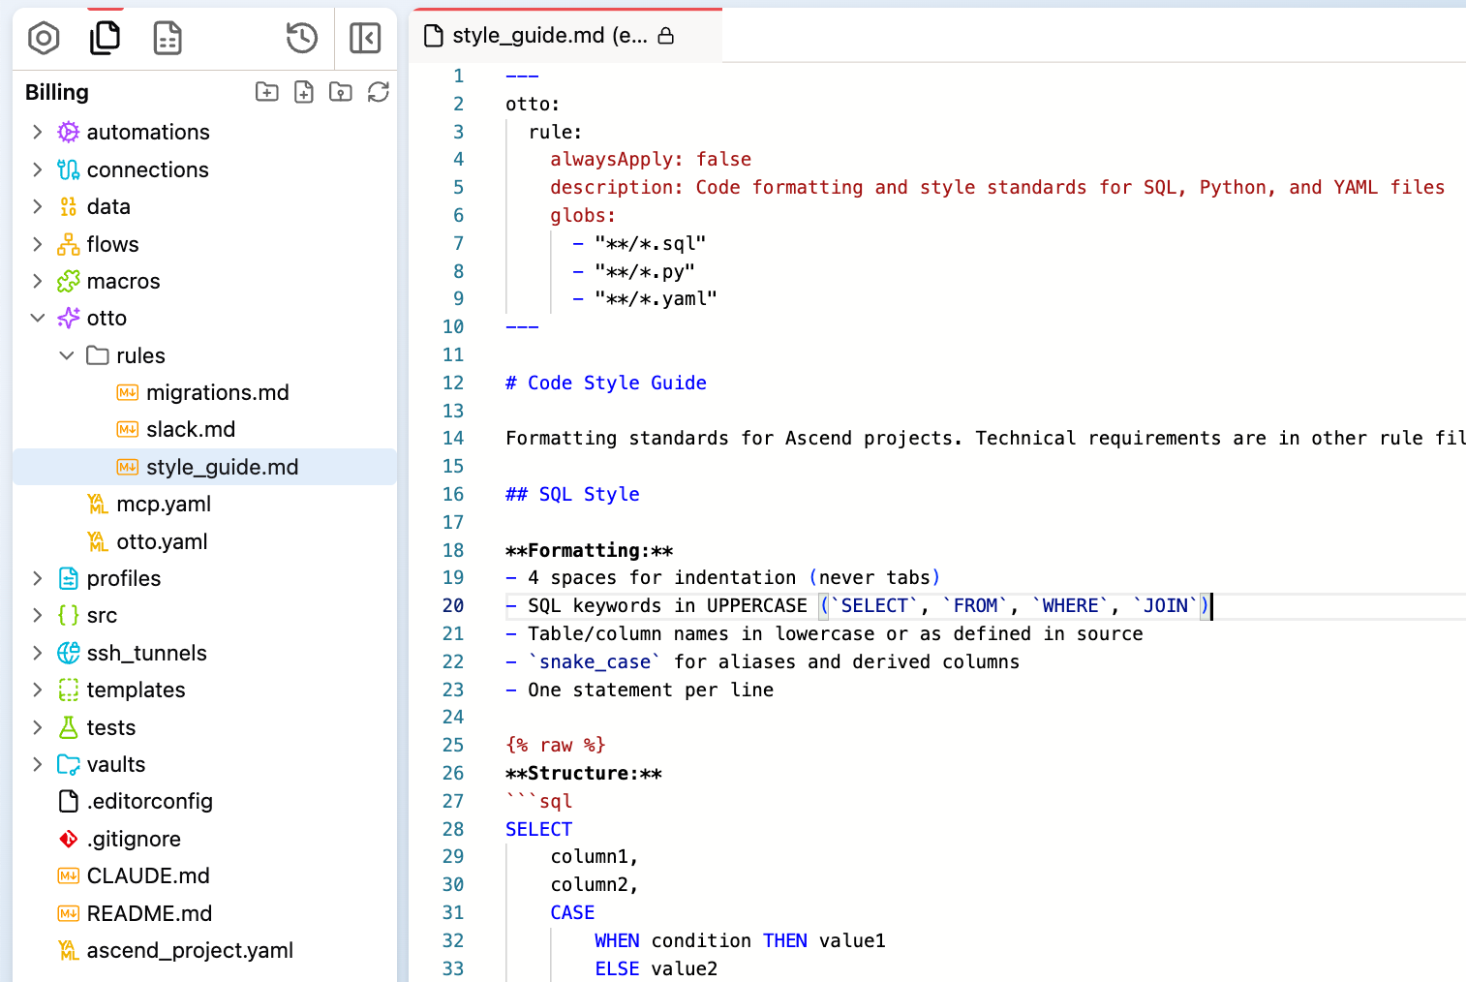The width and height of the screenshot is (1466, 982).
Task: Click the 'One statement per line' text
Action: coord(651,690)
